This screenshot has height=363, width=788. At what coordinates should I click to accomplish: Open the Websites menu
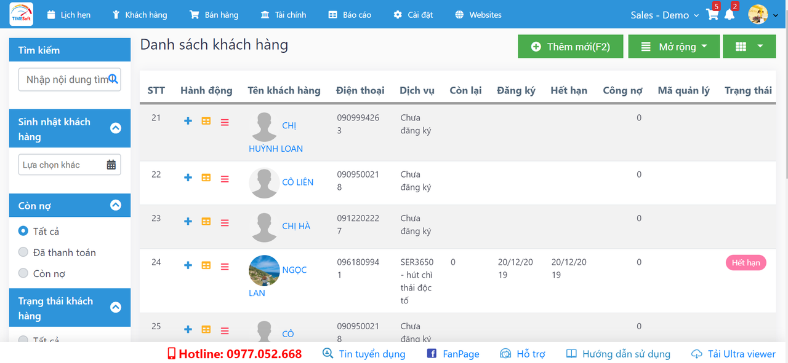pos(478,15)
